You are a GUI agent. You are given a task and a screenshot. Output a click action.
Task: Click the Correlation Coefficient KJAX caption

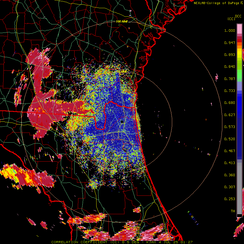point(122,242)
